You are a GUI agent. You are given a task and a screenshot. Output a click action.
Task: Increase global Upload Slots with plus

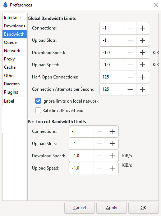[x=143, y=40]
